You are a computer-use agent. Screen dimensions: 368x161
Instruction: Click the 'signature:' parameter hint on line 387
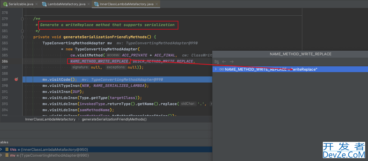coord(80,67)
